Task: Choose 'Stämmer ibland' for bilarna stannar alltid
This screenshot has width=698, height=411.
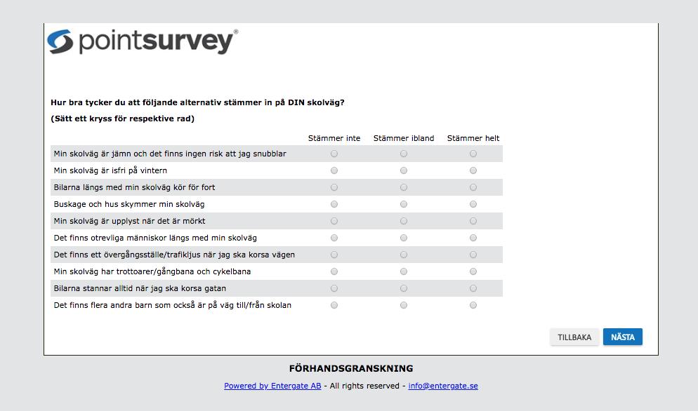Action: click(x=404, y=288)
